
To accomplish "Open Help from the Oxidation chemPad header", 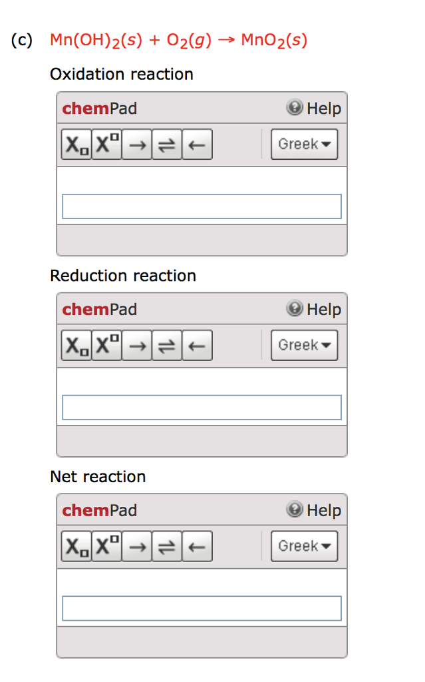I will point(313,108).
